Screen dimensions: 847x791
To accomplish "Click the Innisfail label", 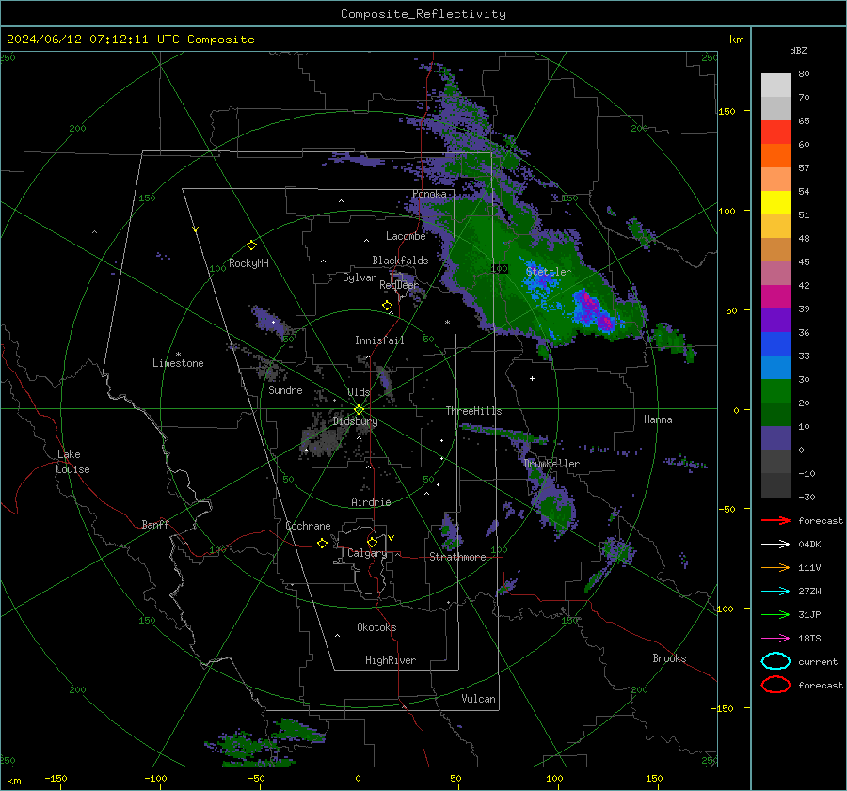I will click(x=379, y=340).
